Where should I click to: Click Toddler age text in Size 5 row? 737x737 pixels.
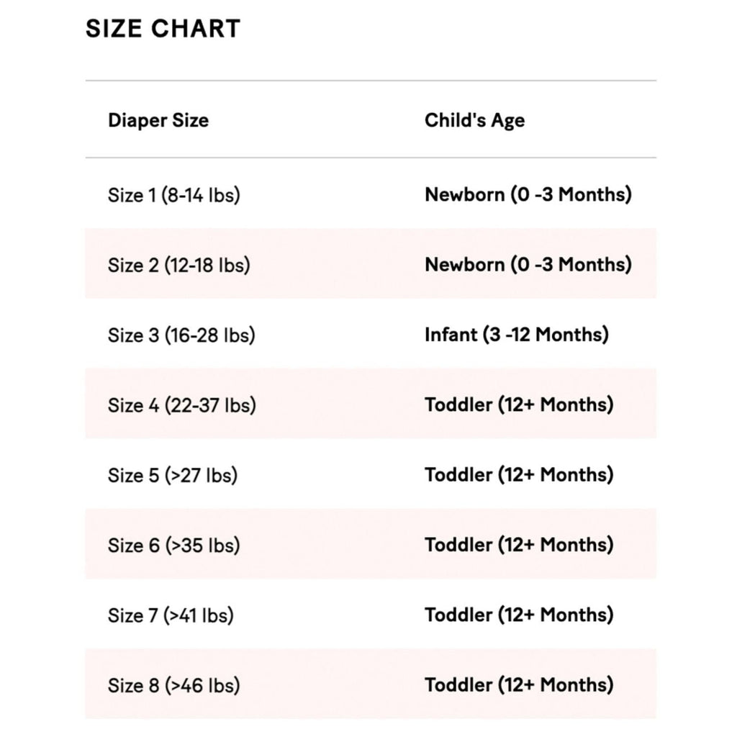point(519,475)
